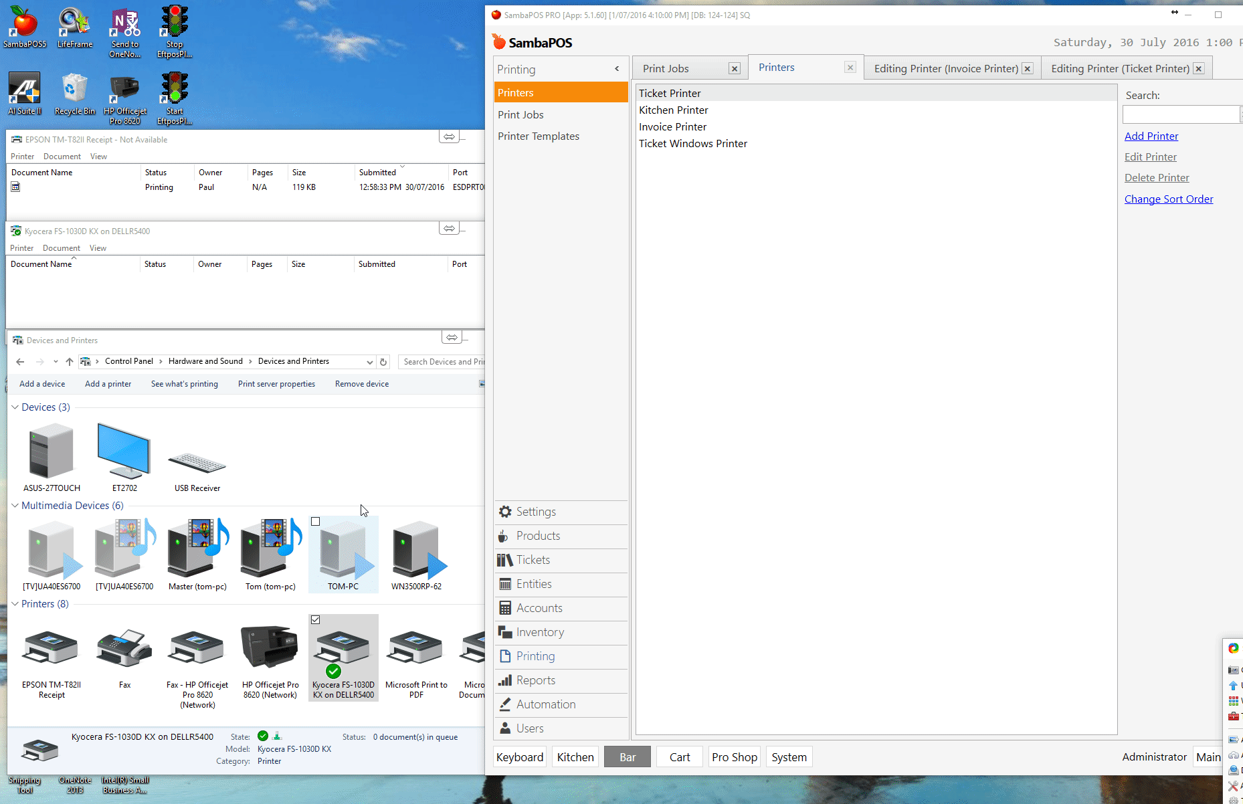Select the ASUS-27TOUCH device icon
The height and width of the screenshot is (804, 1243).
(52, 458)
